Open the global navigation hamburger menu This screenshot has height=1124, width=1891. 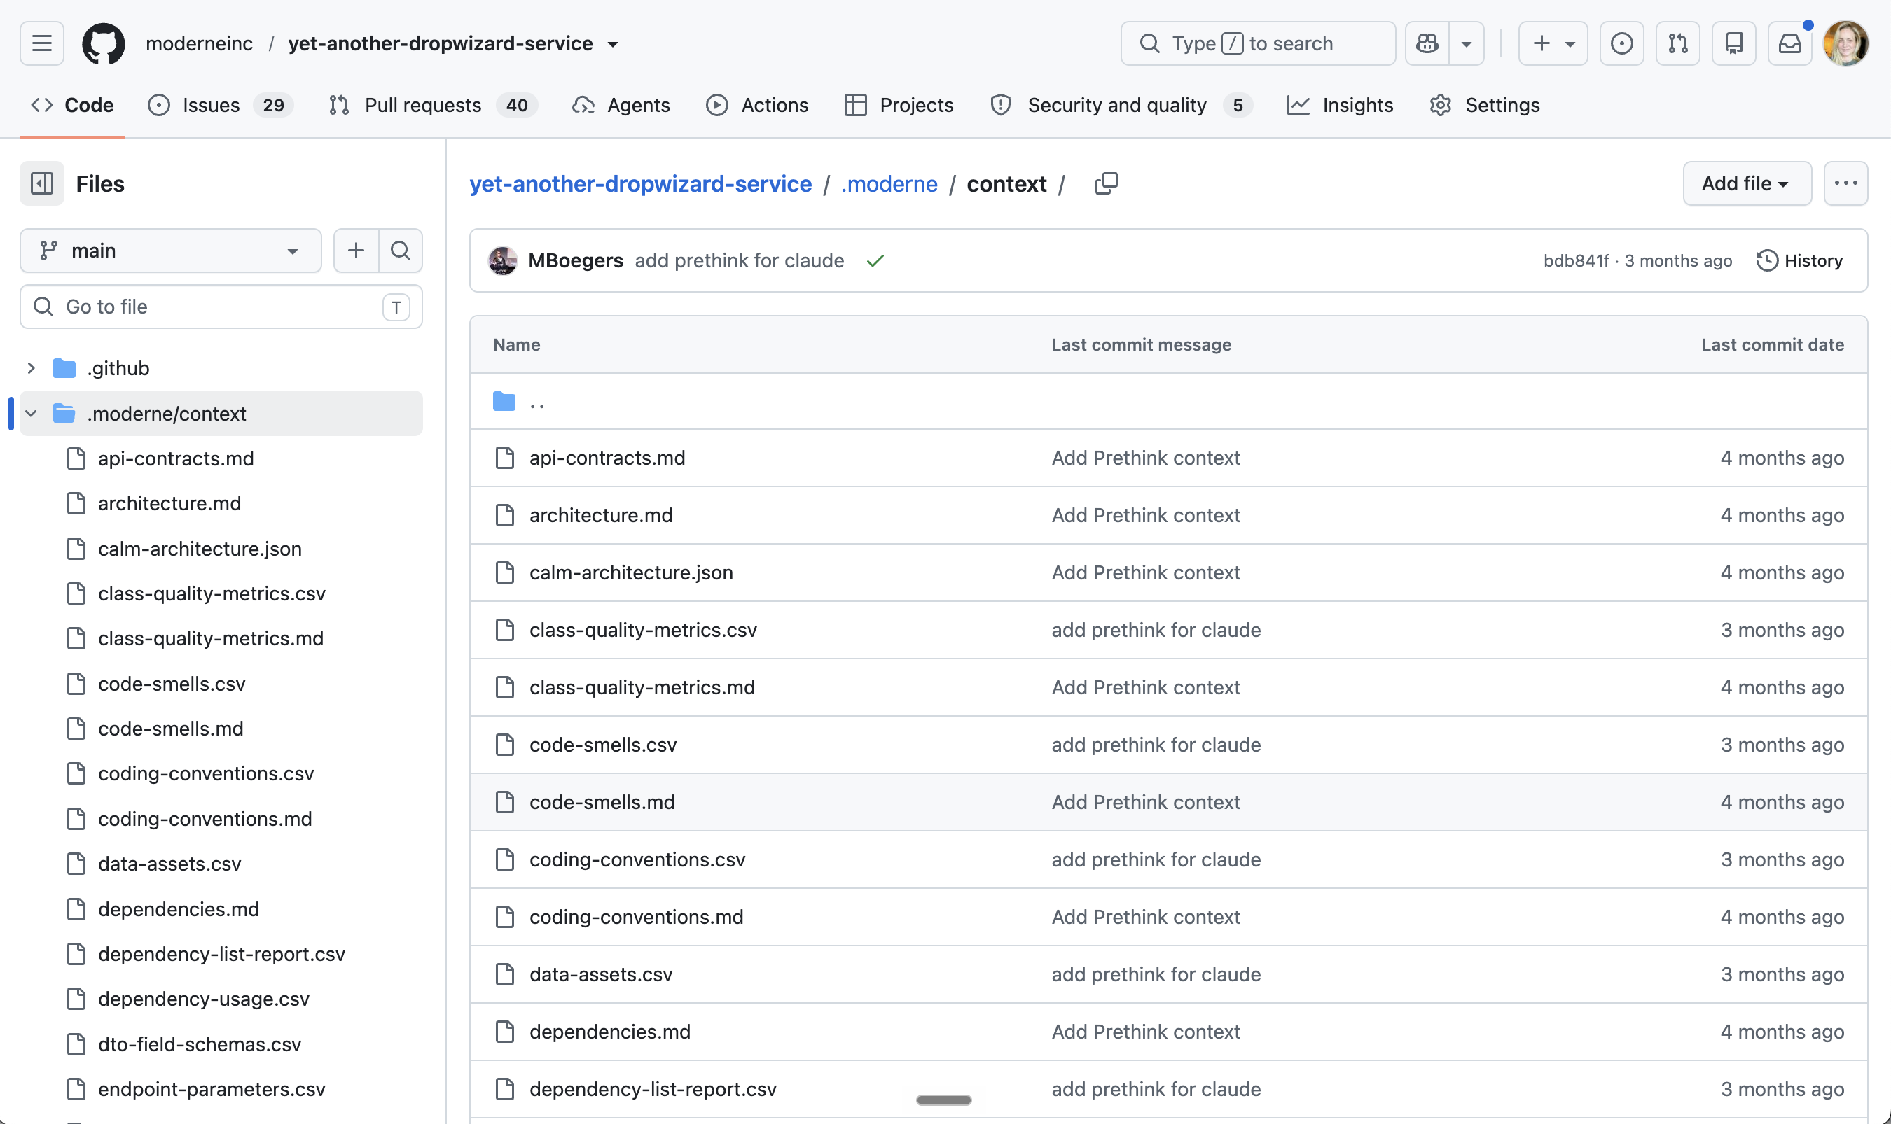point(42,43)
